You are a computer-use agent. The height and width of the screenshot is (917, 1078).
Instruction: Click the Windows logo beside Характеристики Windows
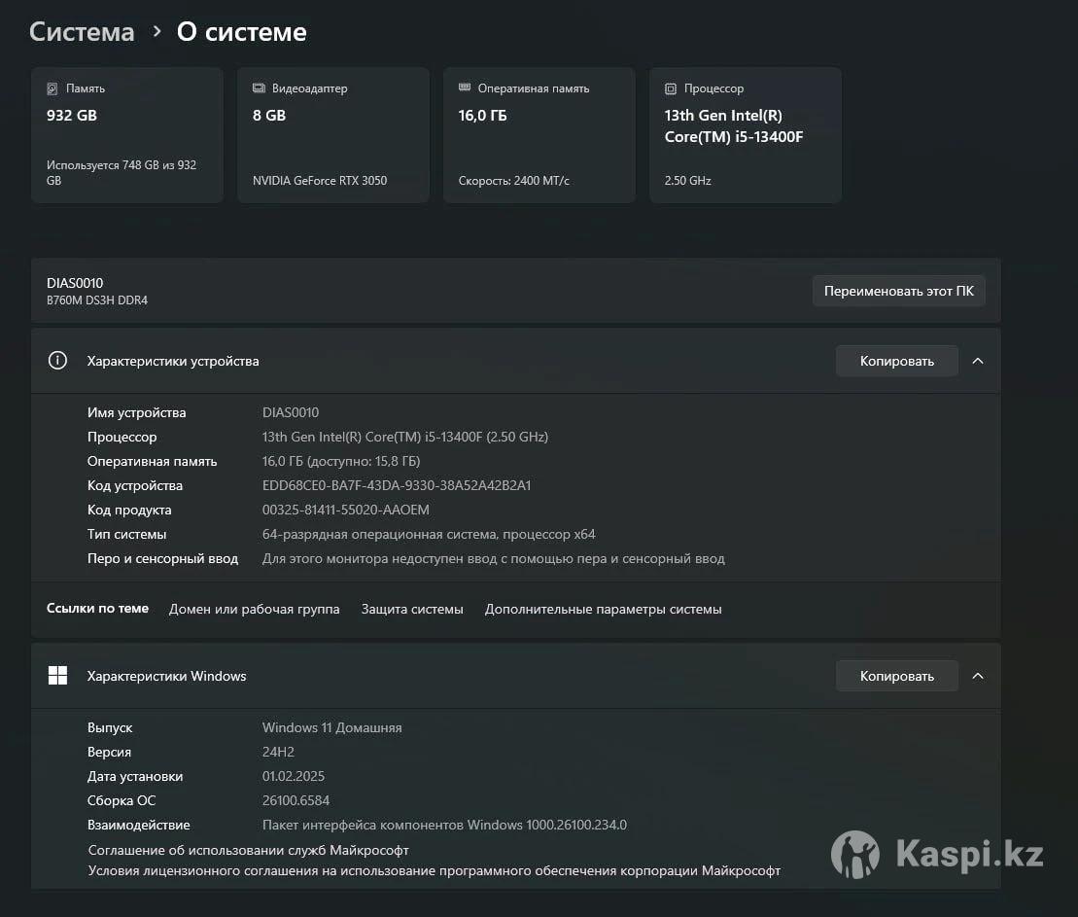tap(57, 676)
